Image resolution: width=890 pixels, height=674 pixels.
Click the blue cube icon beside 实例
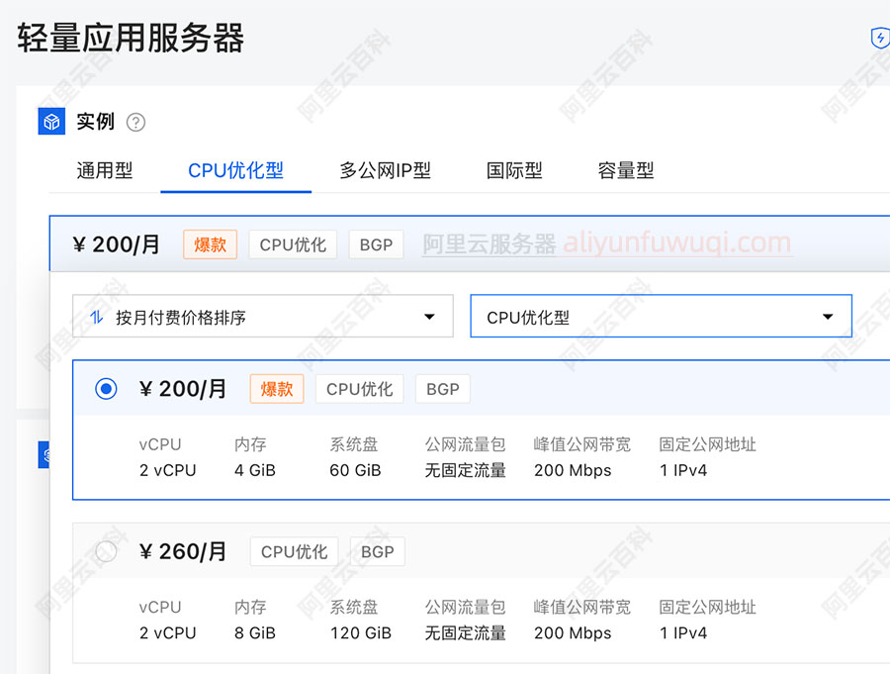(x=50, y=121)
